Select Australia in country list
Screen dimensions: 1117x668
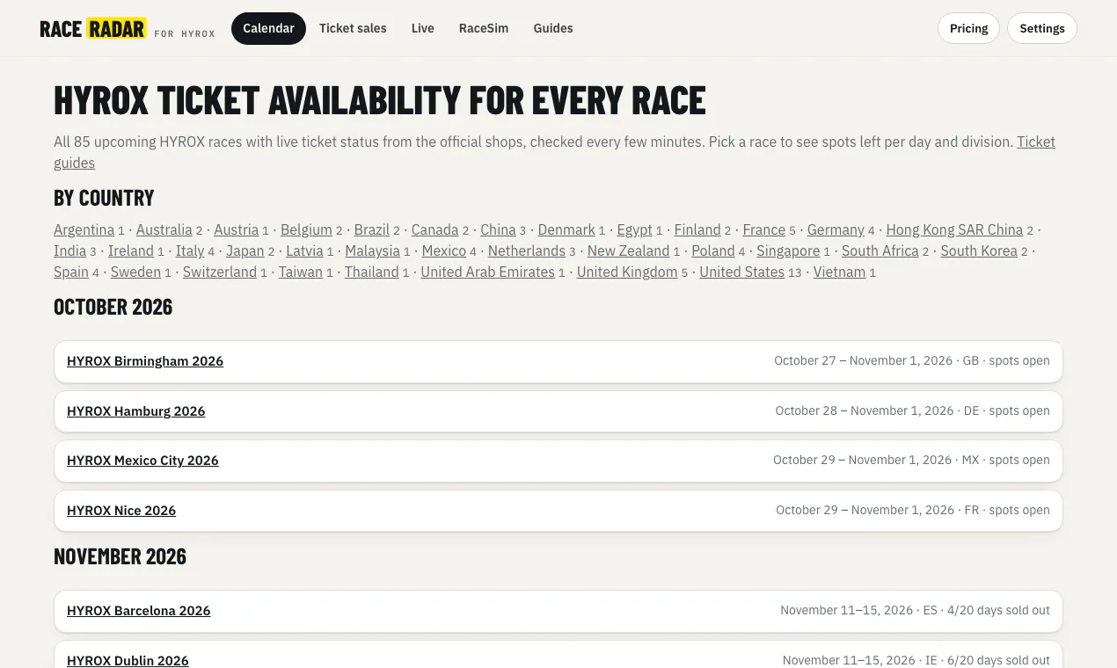point(164,229)
